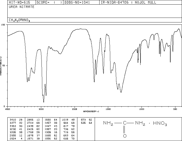Click the spectrum trough near 1309 wavenumber
182x141 pixels.
click(121, 92)
